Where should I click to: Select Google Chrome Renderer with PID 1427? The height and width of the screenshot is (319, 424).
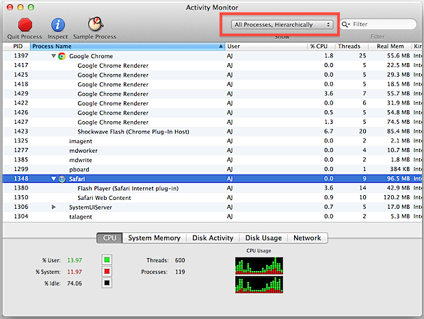click(x=212, y=122)
